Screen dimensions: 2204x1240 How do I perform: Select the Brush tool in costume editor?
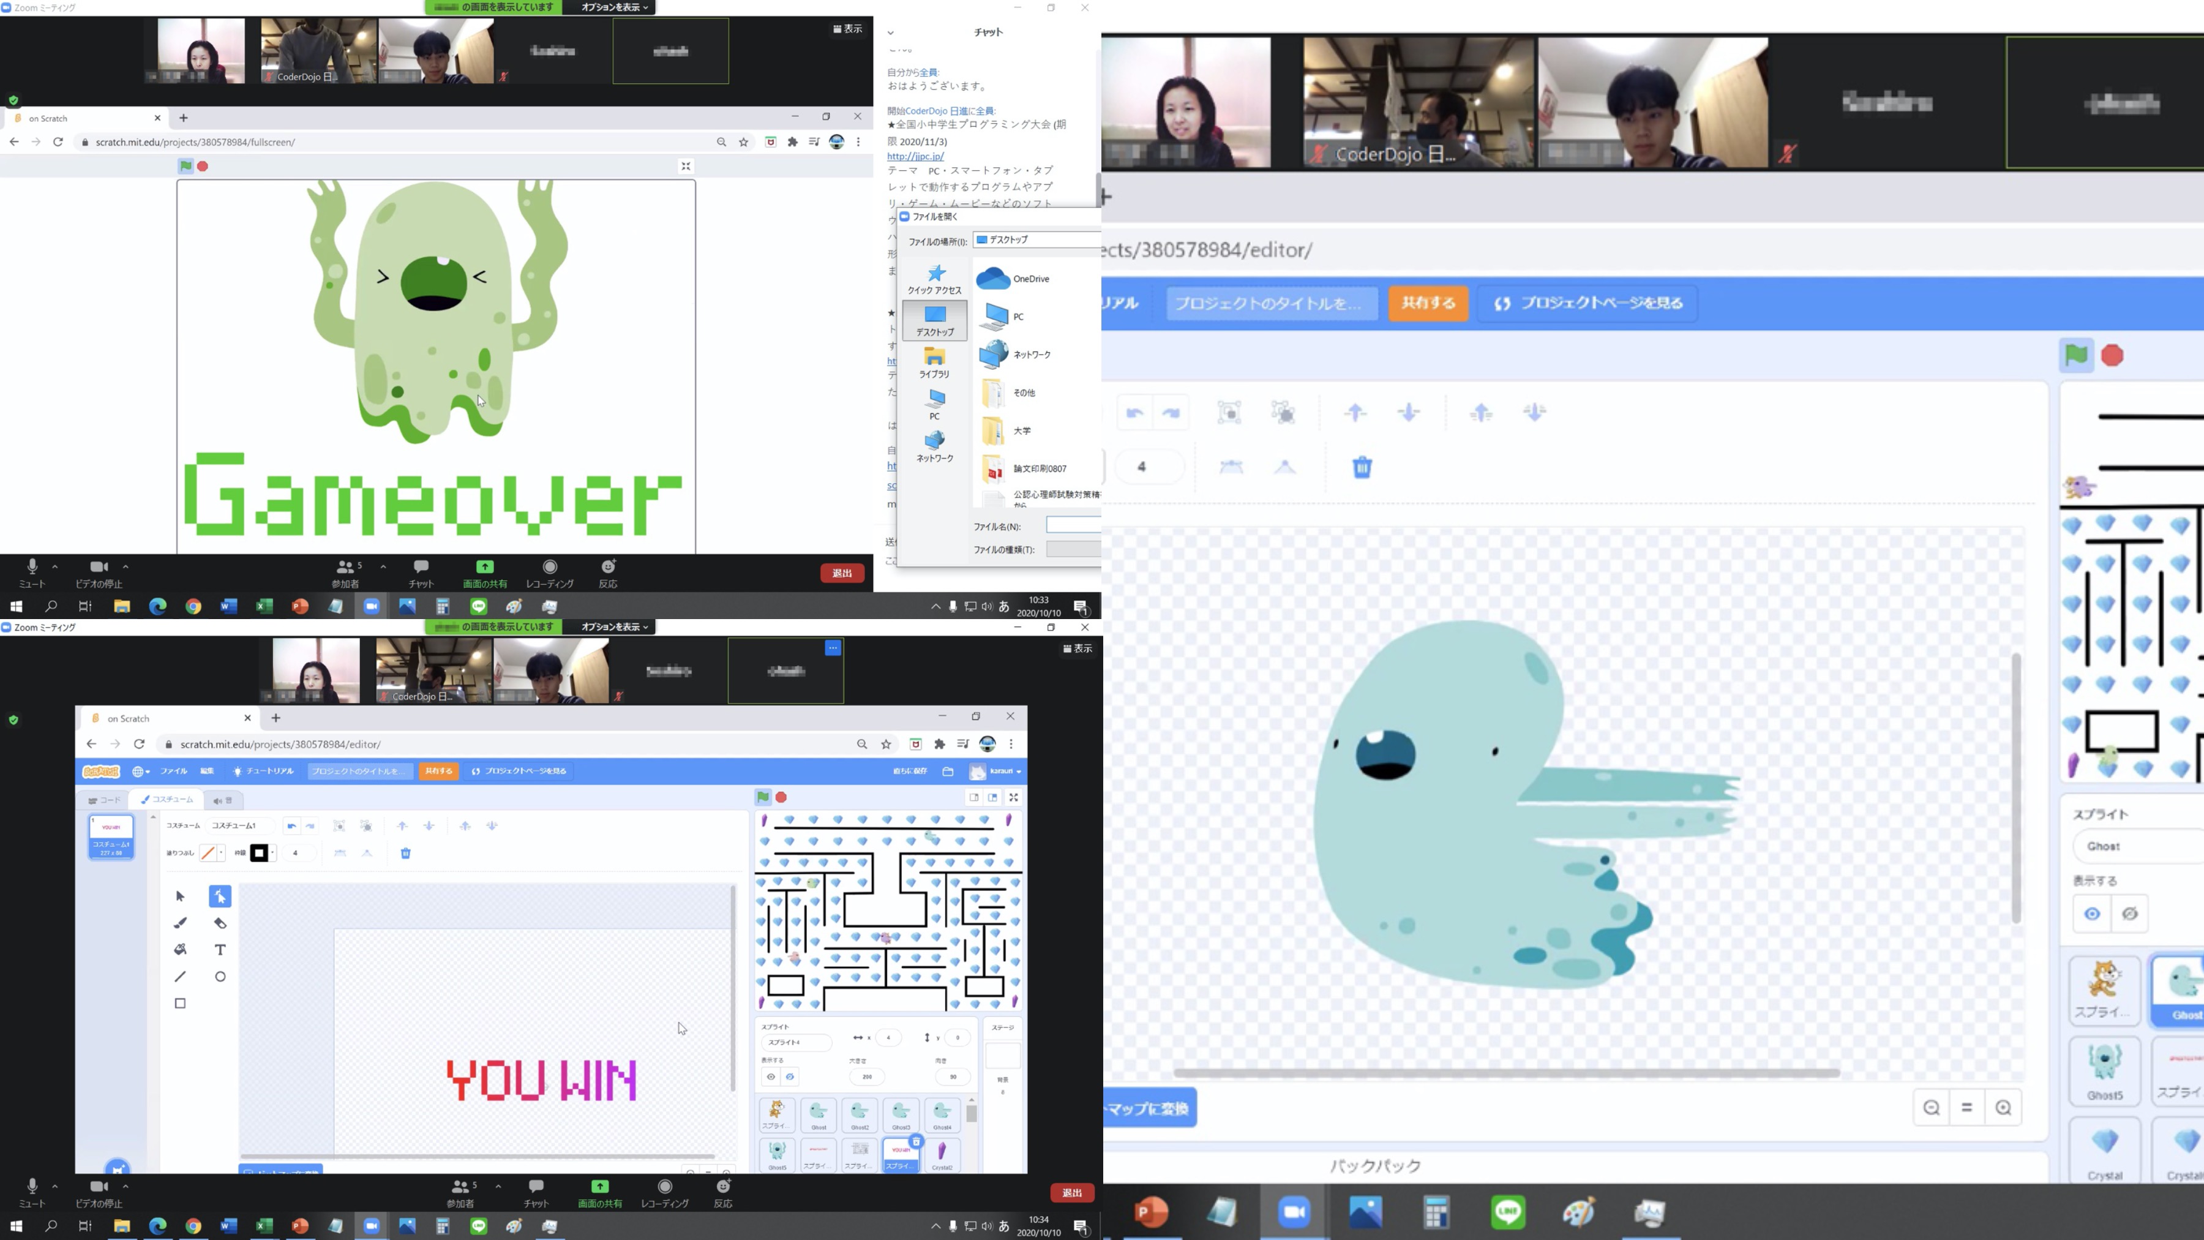click(x=179, y=923)
